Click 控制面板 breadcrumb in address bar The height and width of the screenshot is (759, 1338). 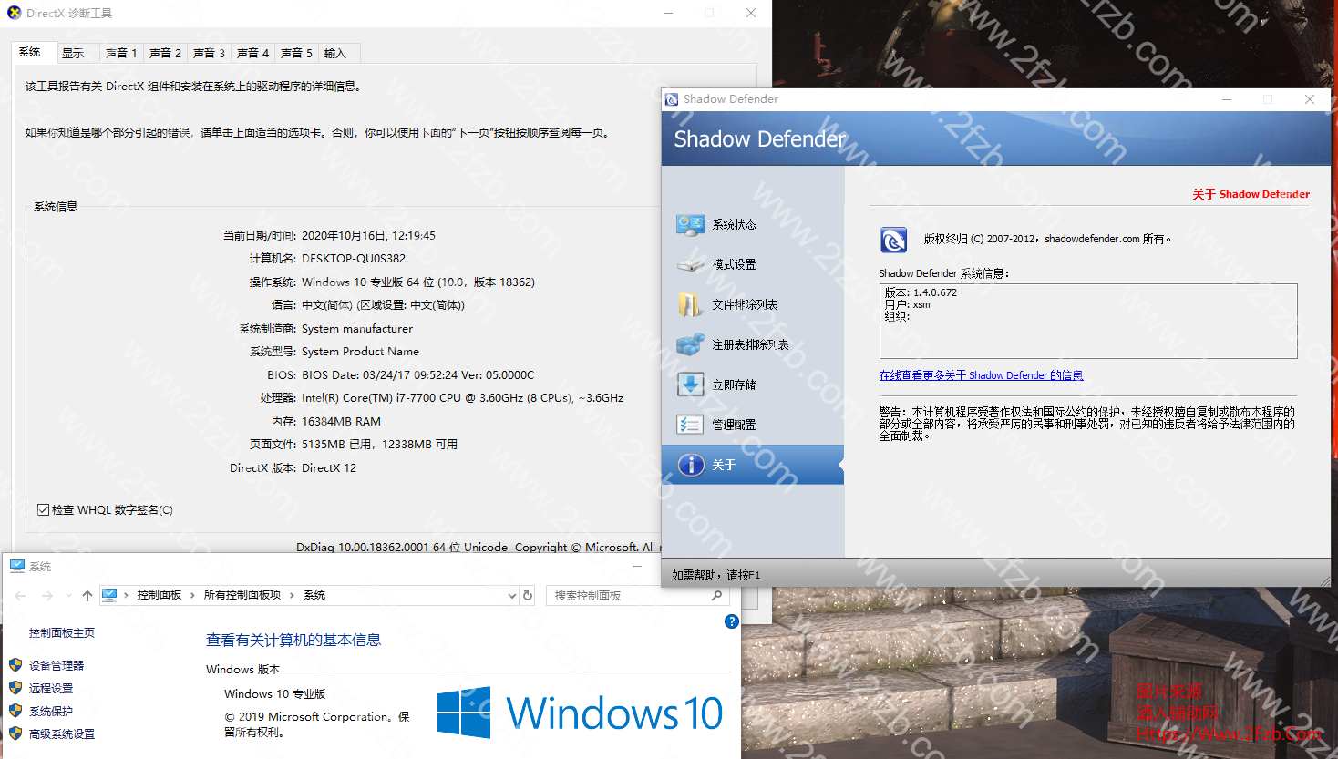pos(160,595)
